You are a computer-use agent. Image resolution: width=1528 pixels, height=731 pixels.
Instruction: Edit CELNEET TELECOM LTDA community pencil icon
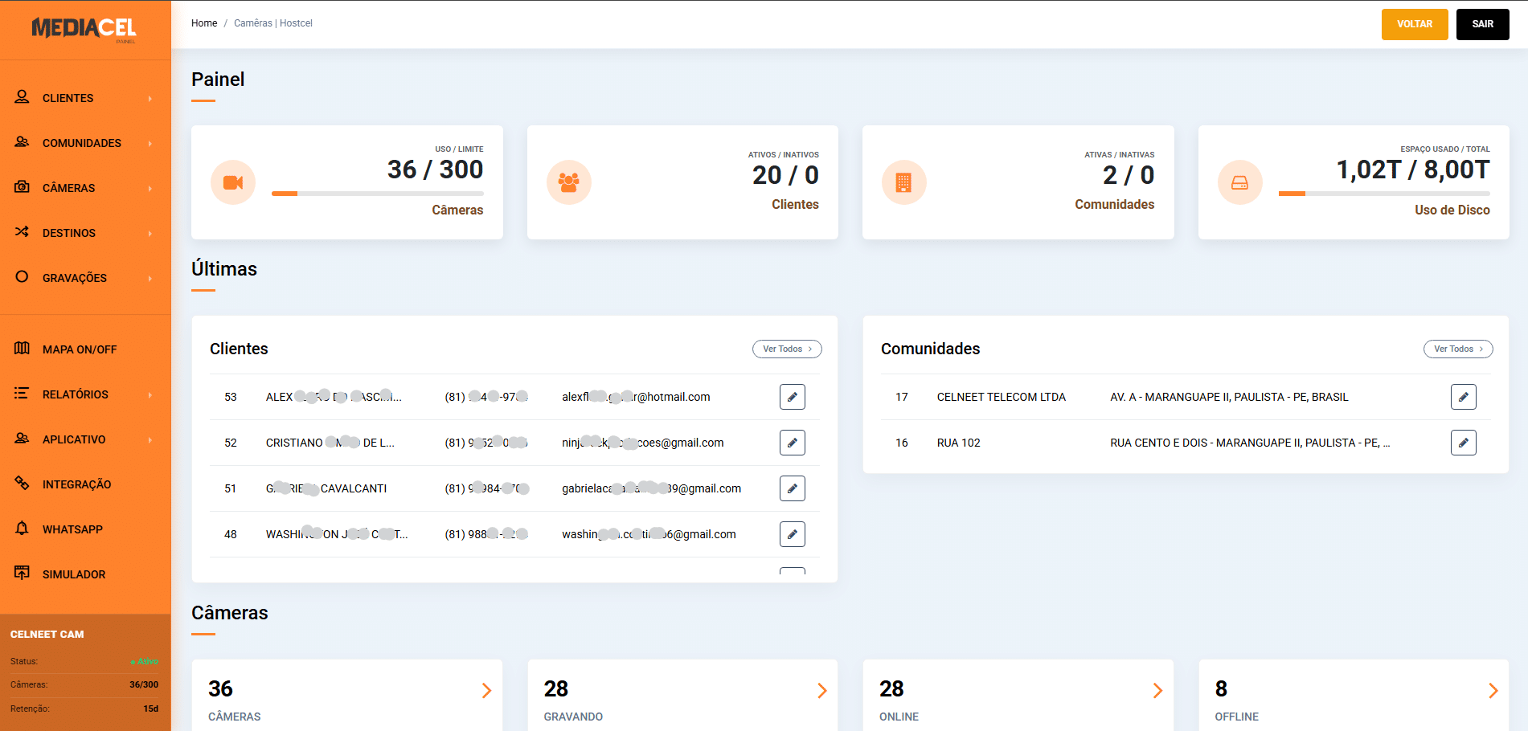pyautogui.click(x=1463, y=397)
